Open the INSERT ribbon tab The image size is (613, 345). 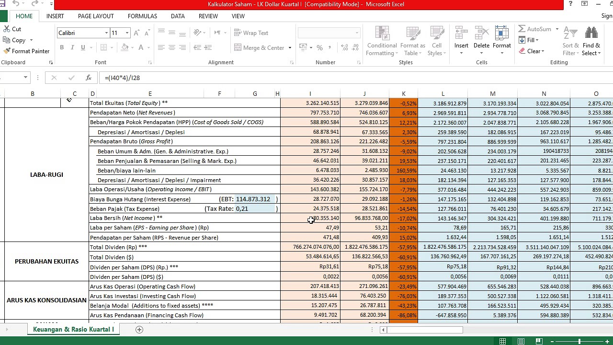coord(55,16)
